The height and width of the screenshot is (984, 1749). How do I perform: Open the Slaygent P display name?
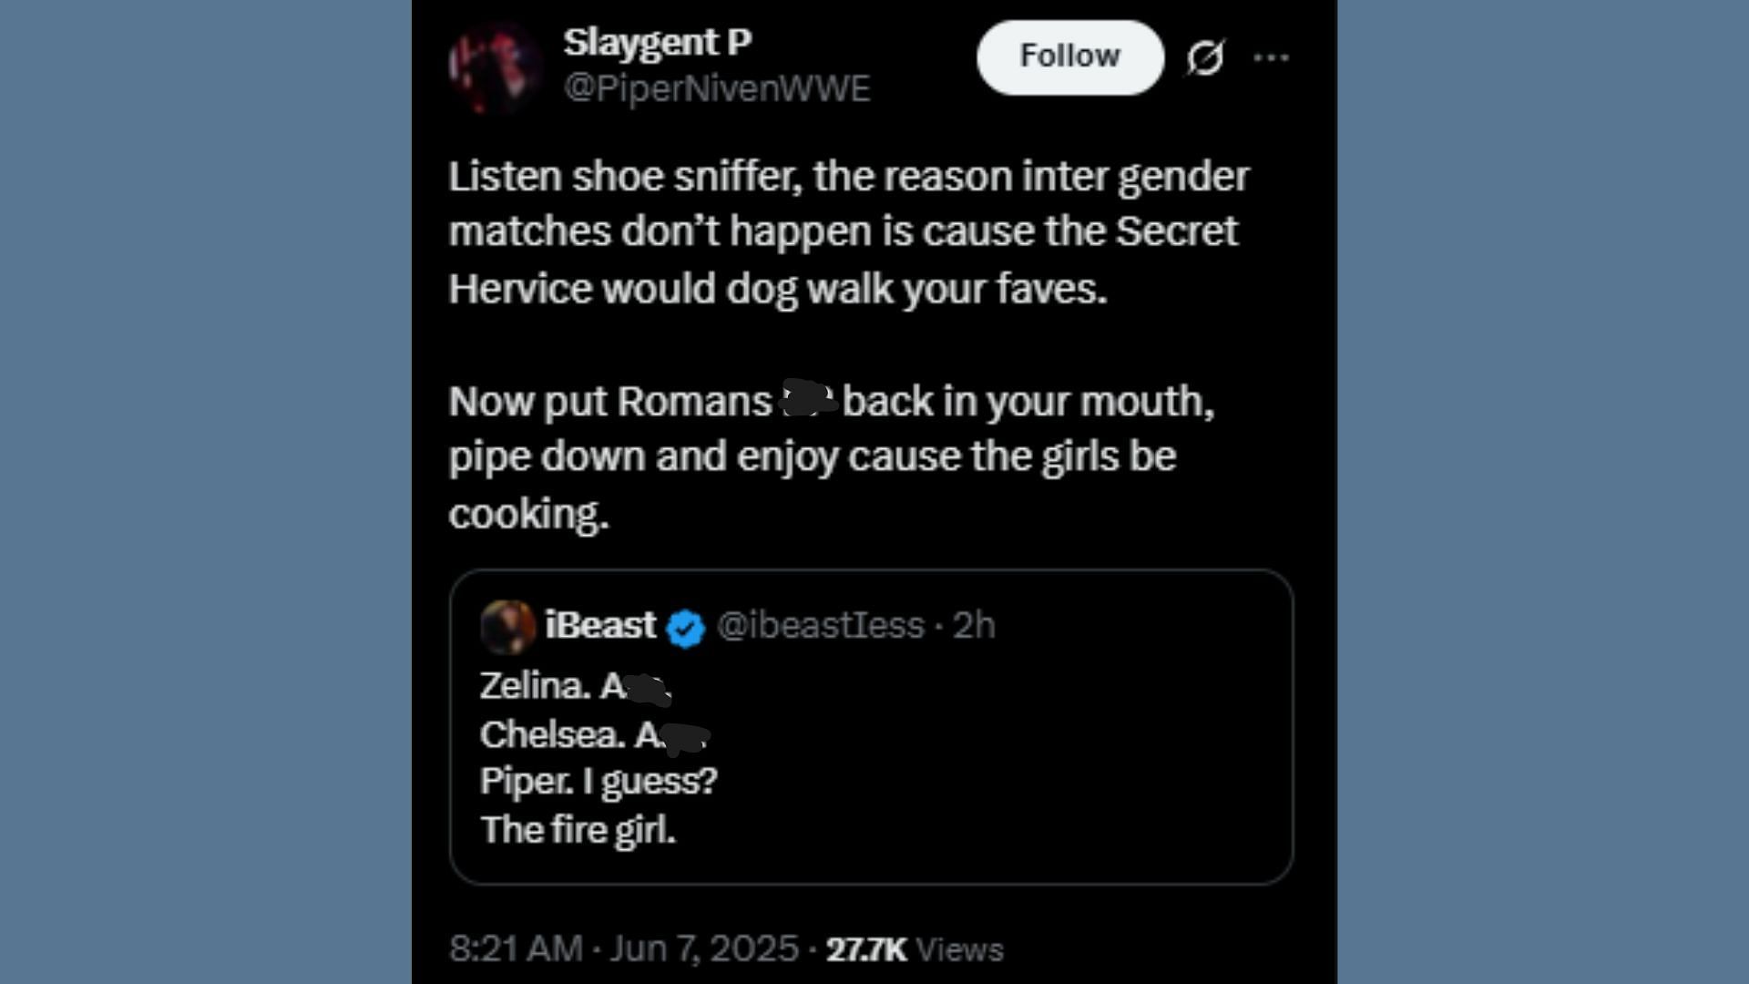657,42
